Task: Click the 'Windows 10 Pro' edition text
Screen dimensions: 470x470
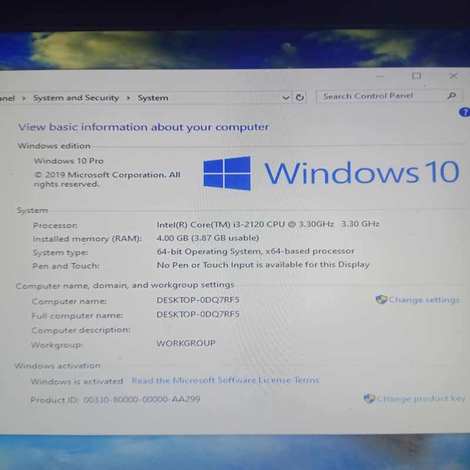Action: click(x=69, y=161)
